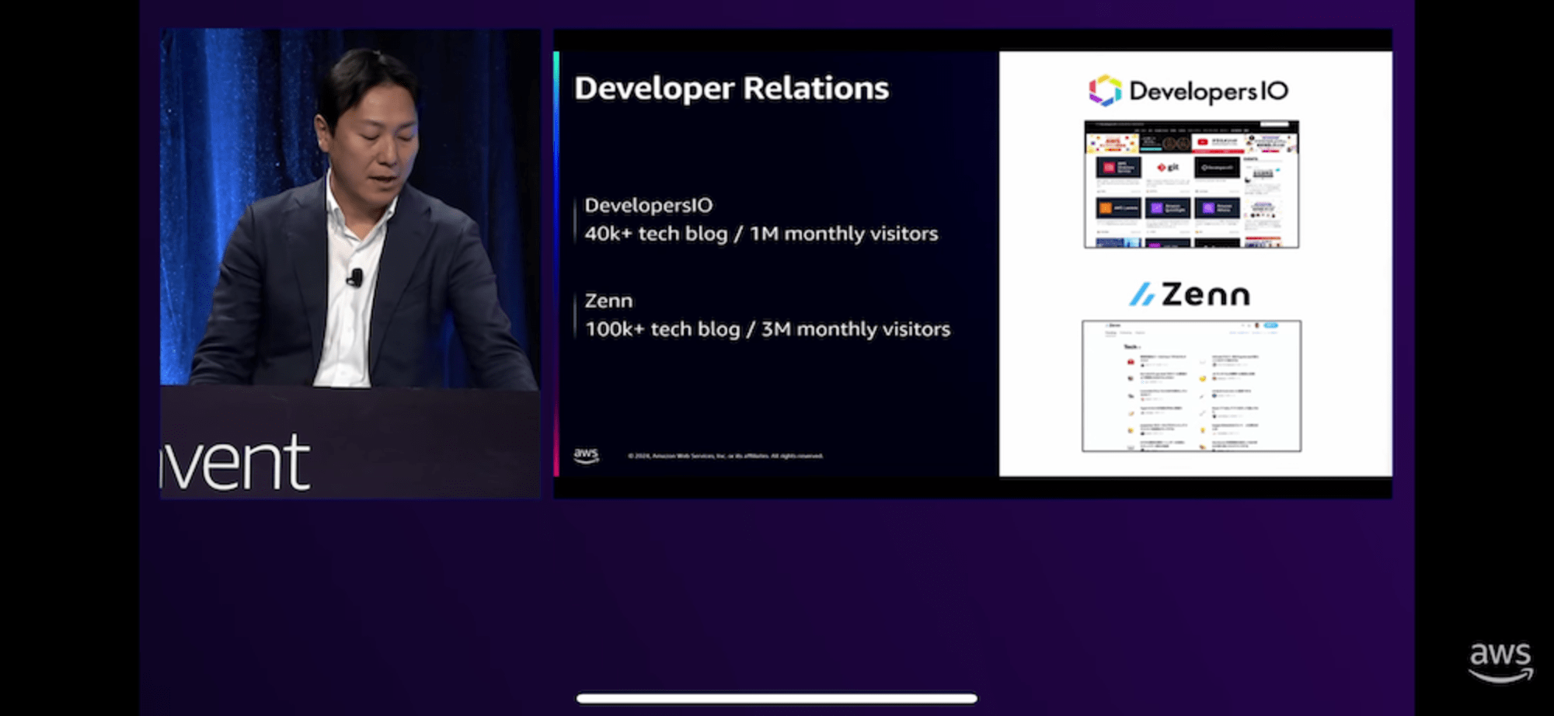Screen dimensions: 1554x716
Task: Click the 'vent' text on the podium
Action: pyautogui.click(x=235, y=464)
